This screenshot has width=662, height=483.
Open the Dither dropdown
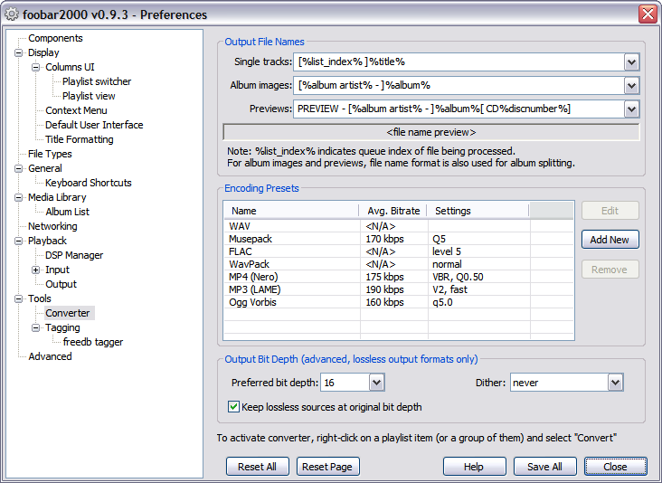click(616, 383)
